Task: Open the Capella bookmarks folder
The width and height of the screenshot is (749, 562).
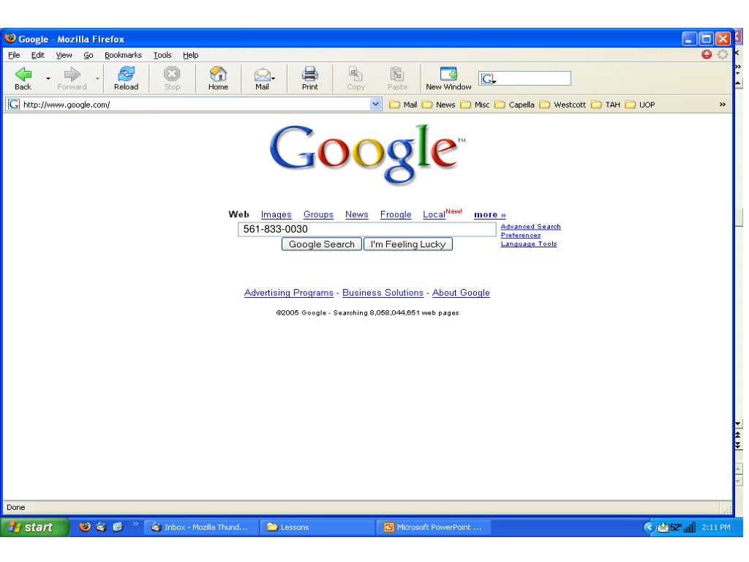Action: [x=514, y=105]
